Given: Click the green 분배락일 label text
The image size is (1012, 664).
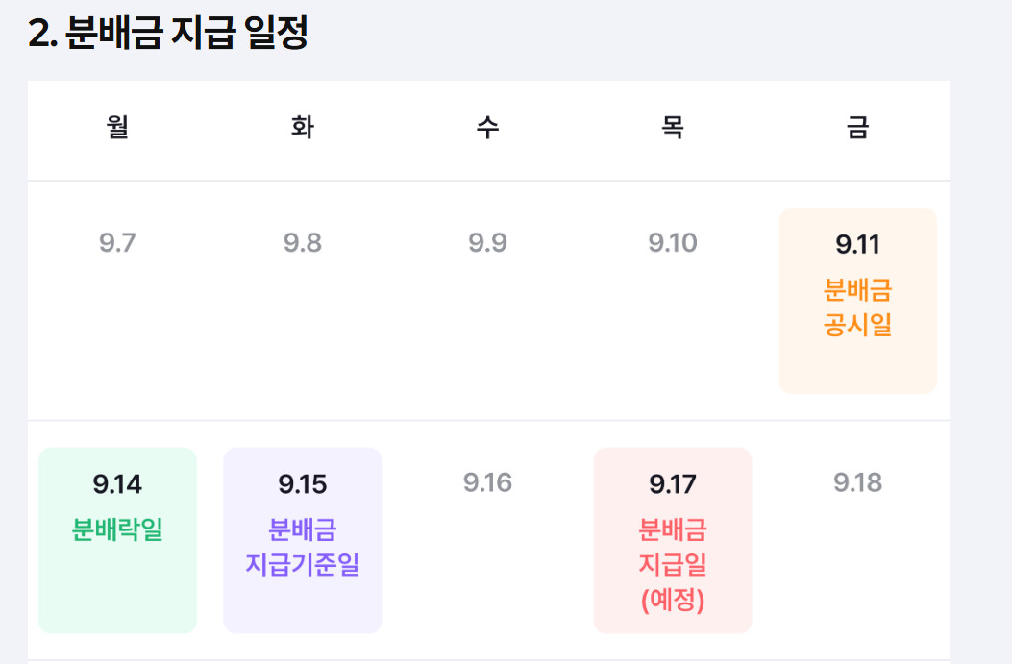Looking at the screenshot, I should (x=117, y=529).
